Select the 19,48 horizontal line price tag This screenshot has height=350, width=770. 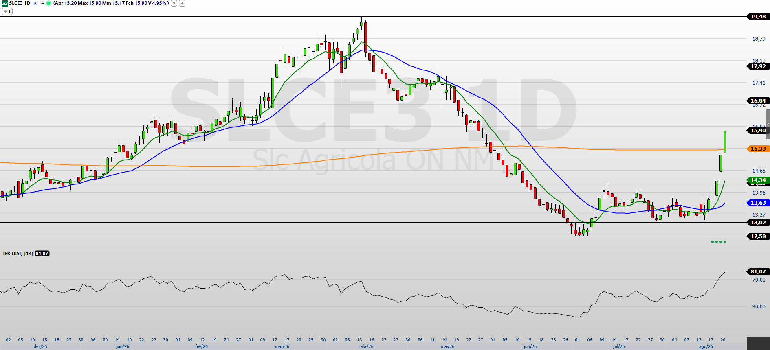pos(758,17)
